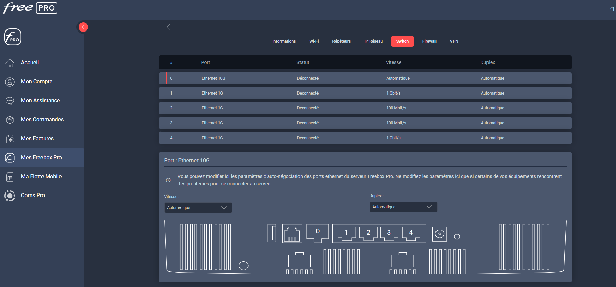Image resolution: width=616 pixels, height=287 pixels.
Task: Select port row number 1
Action: [x=365, y=93]
